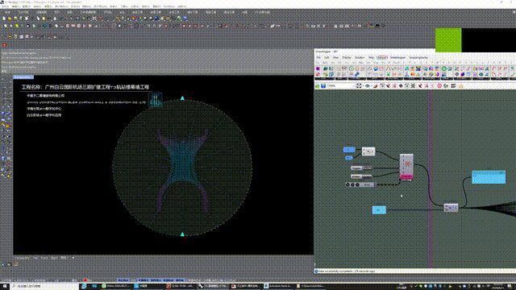Click the Save file icon in Grasshopper canvas toolbar
The height and width of the screenshot is (290, 516).
[323, 86]
